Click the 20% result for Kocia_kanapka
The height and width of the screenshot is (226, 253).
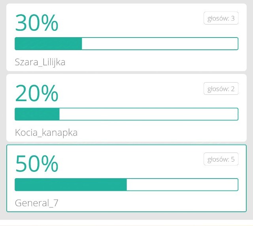coord(36,94)
